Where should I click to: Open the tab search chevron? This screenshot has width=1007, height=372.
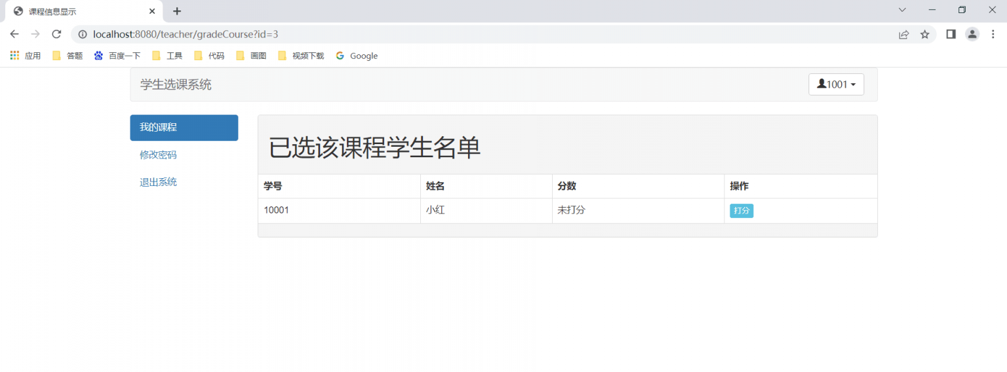coord(902,10)
